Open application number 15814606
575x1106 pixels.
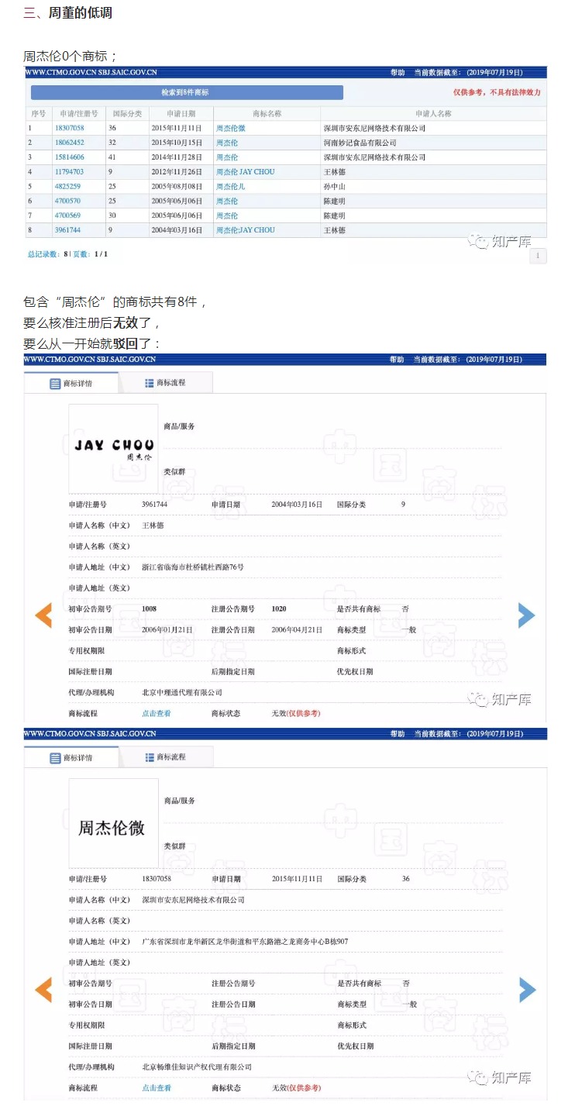[x=69, y=157]
